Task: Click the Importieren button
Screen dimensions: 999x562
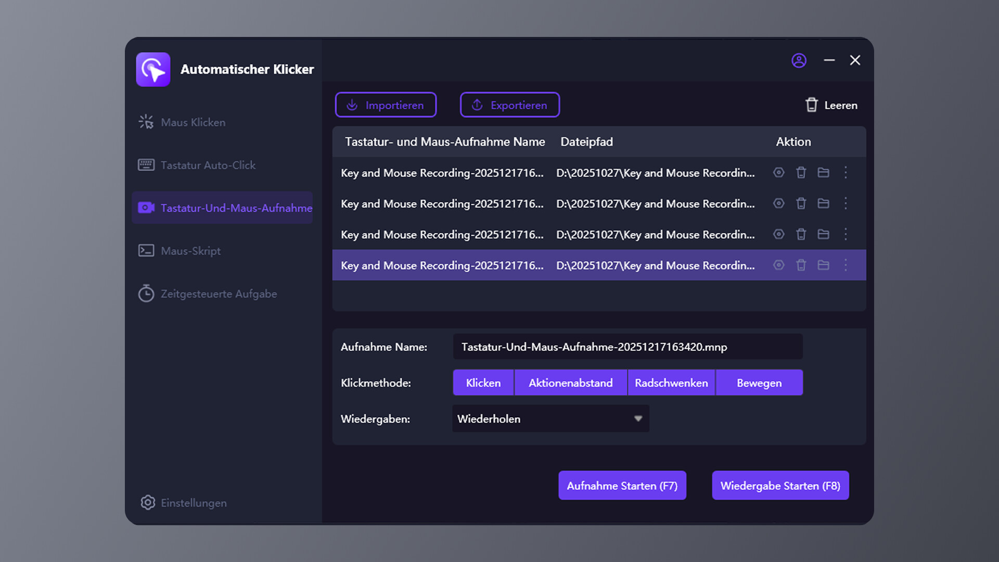Action: coord(386,105)
